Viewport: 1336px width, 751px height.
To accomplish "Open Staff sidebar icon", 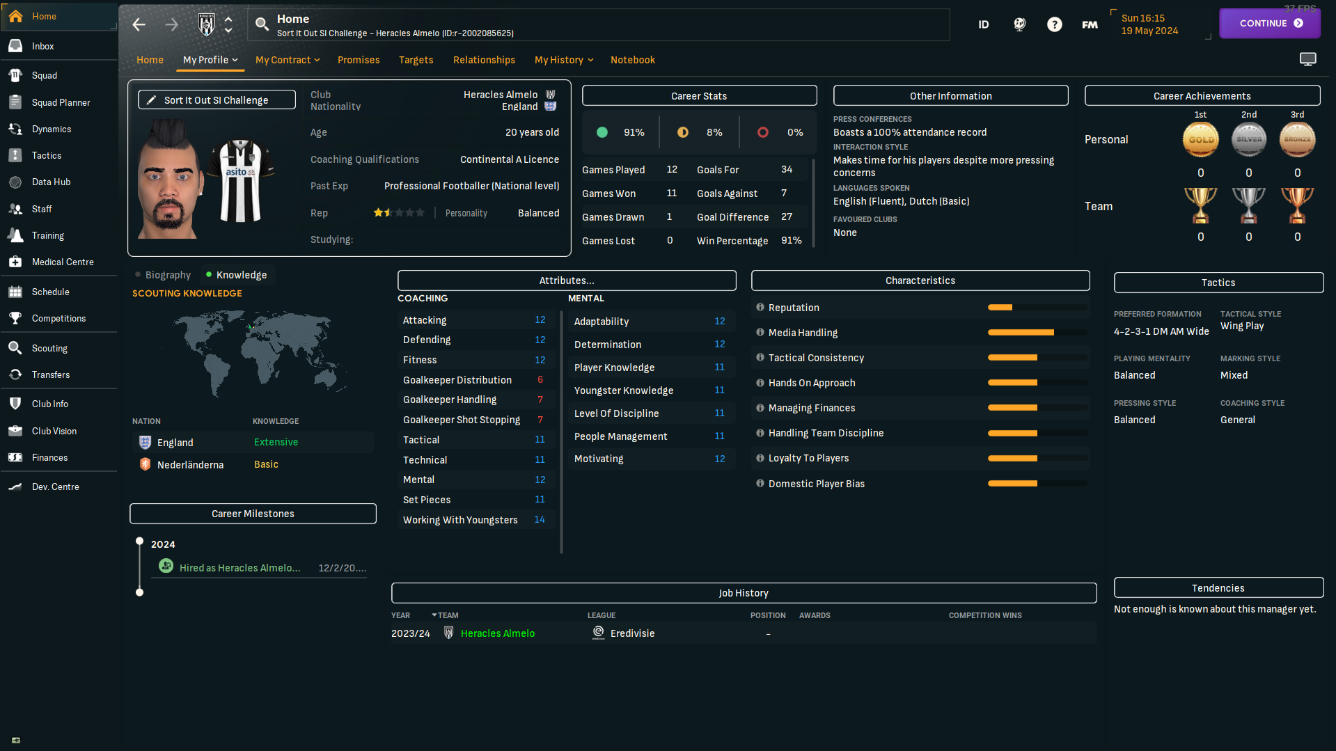I will (15, 209).
